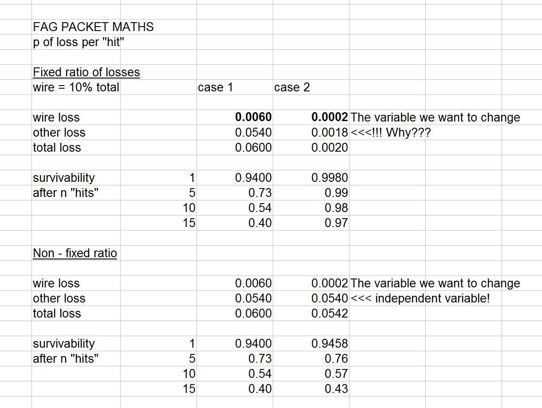Click the 'wire = 10% total' cell
The height and width of the screenshot is (408, 542).
point(76,87)
